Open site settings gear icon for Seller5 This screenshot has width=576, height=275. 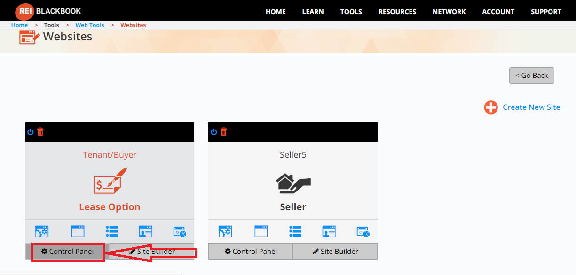pos(225,231)
